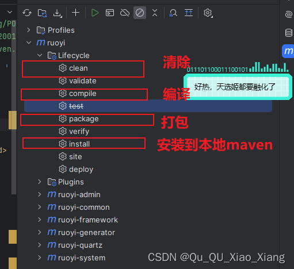Select the ruoyi-generator module label
The width and height of the screenshot is (294, 269).
click(86, 233)
